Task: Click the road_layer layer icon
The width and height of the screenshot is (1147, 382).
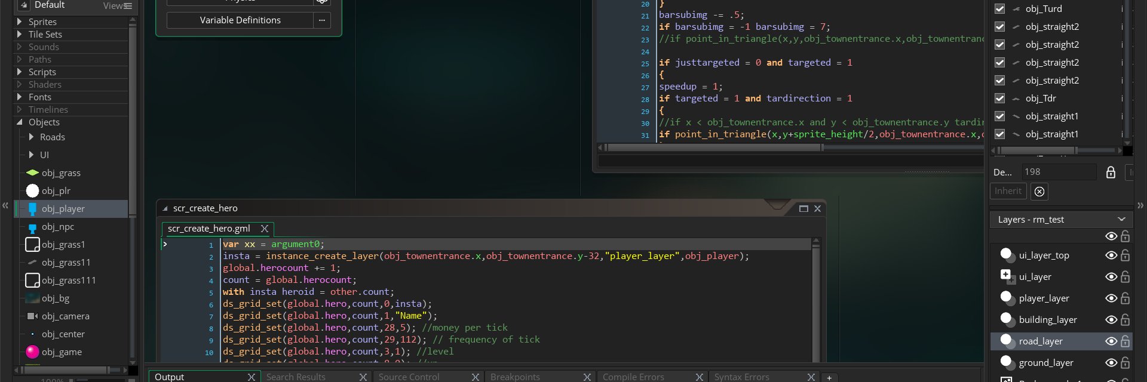Action: (1007, 341)
